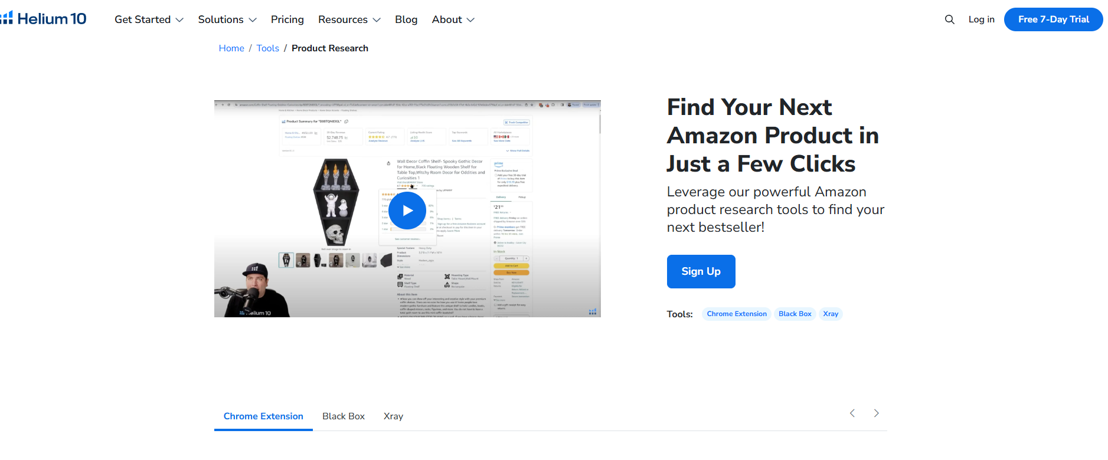Start the Free 7-Day Trial

pos(1053,19)
